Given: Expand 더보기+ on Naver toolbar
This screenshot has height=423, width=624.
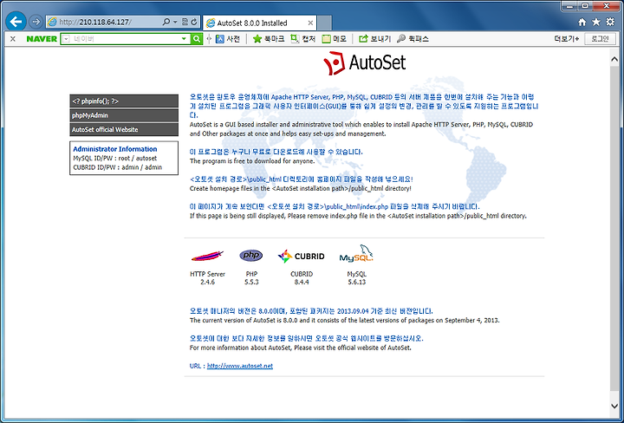Looking at the screenshot, I should pos(566,39).
